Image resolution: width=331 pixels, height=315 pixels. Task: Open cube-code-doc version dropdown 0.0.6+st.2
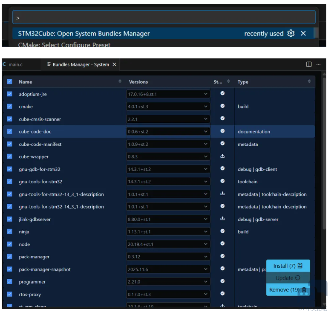[168, 132]
